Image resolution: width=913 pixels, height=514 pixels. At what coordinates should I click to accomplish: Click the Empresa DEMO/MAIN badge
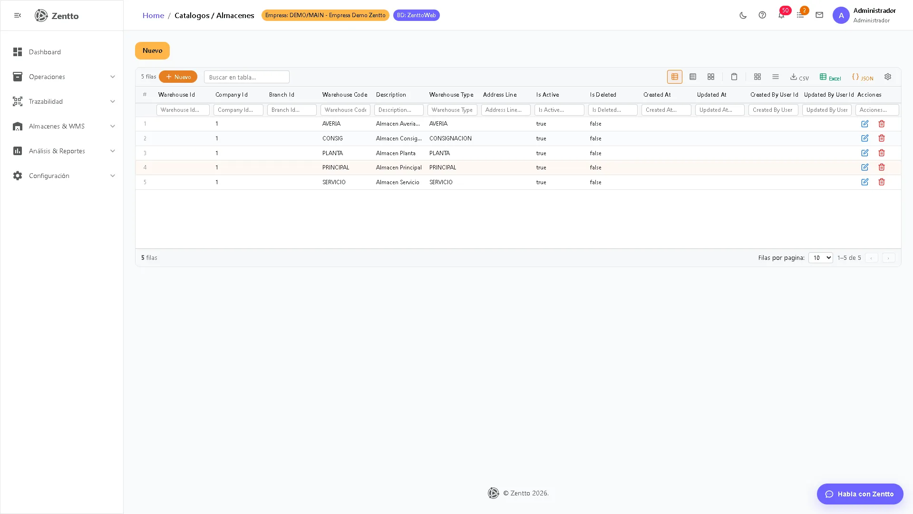[x=325, y=15]
